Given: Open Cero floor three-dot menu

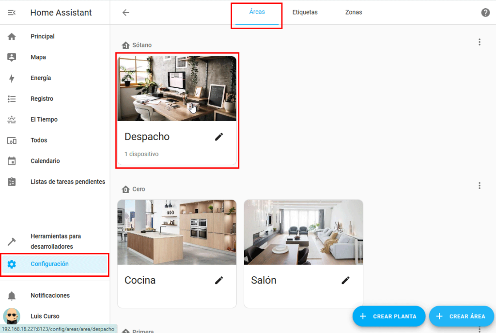Looking at the screenshot, I should [480, 186].
